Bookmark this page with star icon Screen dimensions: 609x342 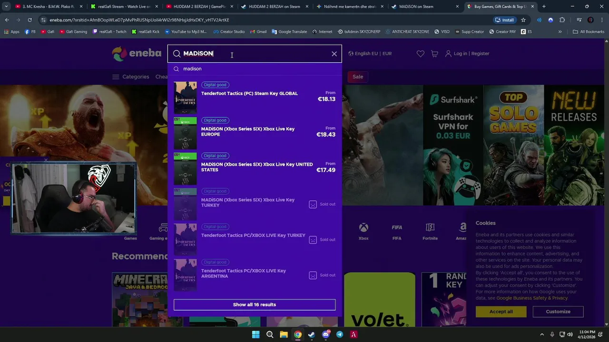(x=523, y=20)
